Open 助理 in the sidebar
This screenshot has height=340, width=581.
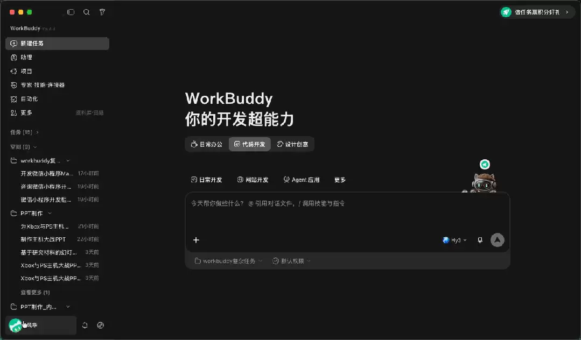[x=57, y=58]
